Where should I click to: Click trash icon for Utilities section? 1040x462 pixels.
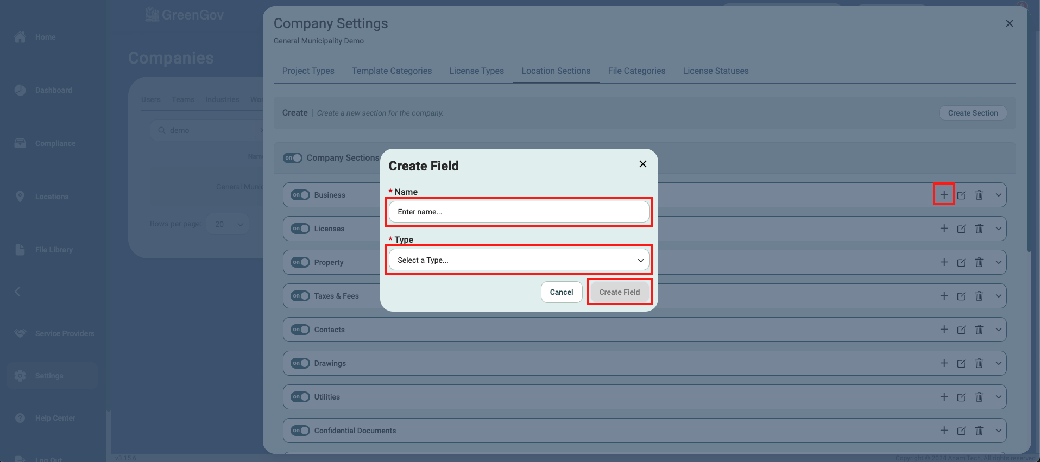point(979,397)
